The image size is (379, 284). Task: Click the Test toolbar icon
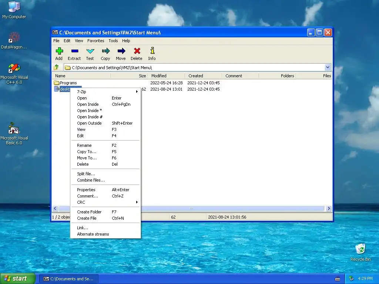90,51
